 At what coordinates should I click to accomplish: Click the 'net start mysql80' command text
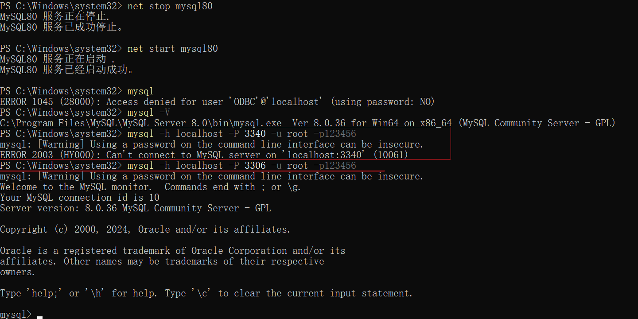(x=172, y=49)
